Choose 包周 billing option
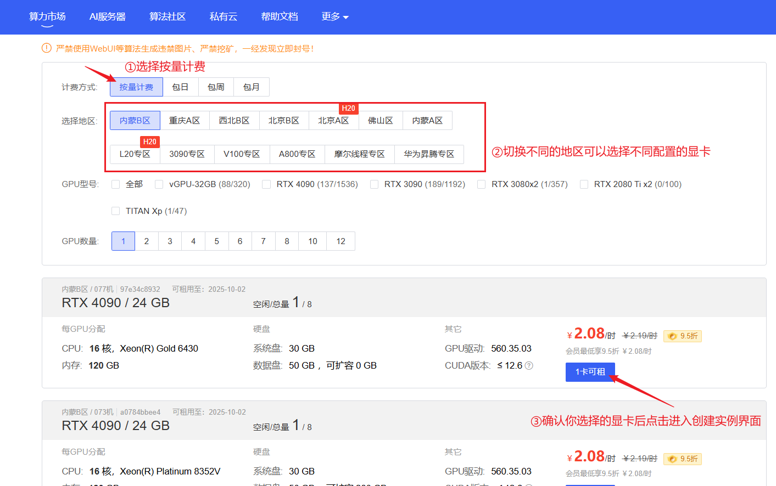 [216, 87]
